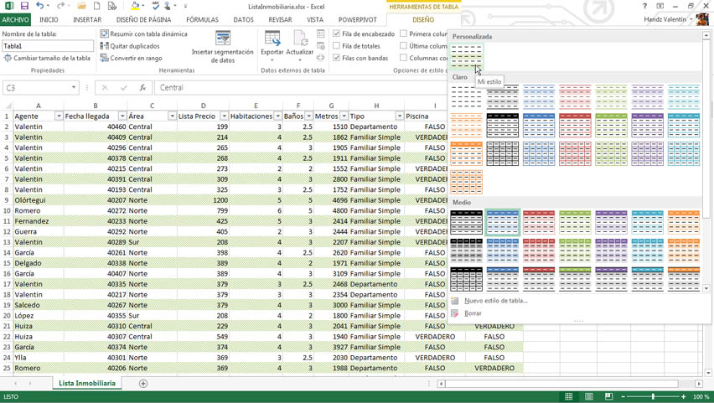Toggle Fila de encabezado checkbox
The image size is (714, 403).
click(x=337, y=34)
